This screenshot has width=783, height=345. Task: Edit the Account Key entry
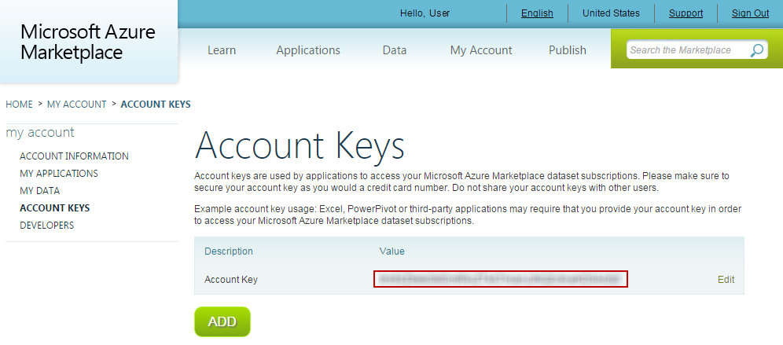coord(726,280)
